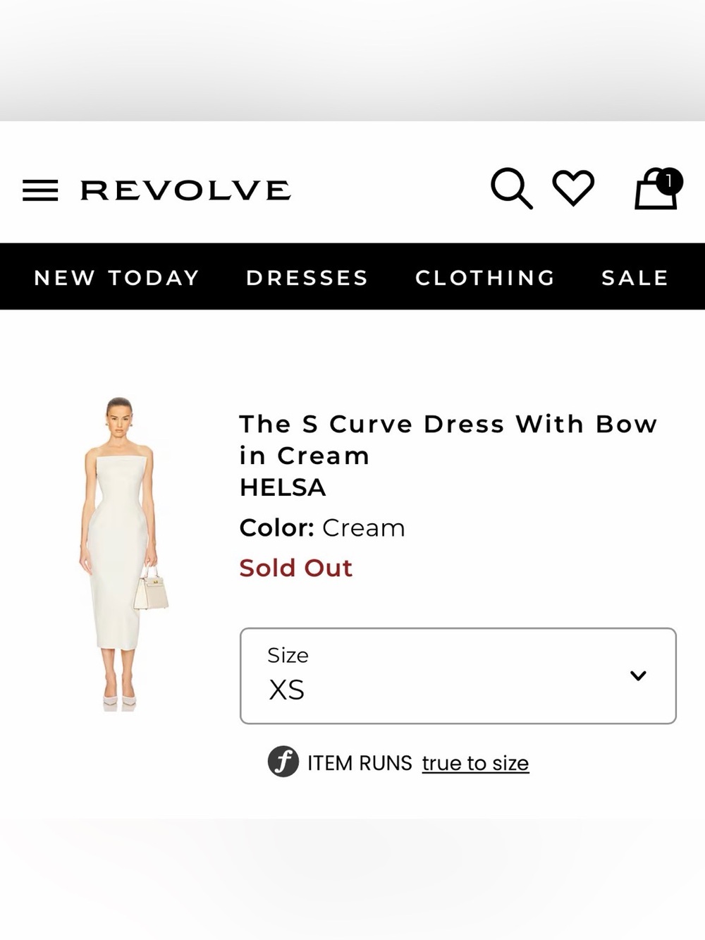Viewport: 705px width, 940px height.
Task: Click the HELSA brand name
Action: coord(283,487)
